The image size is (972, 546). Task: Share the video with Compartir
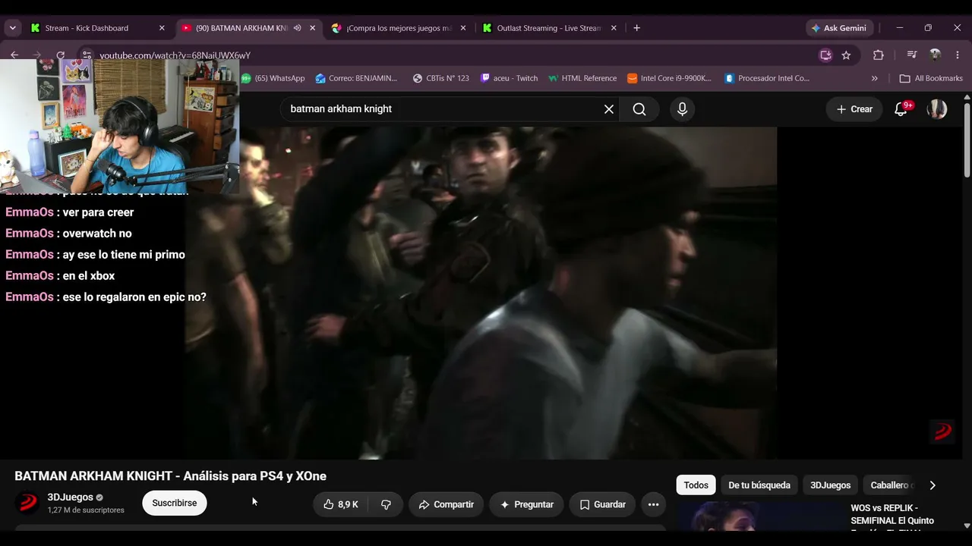[446, 504]
